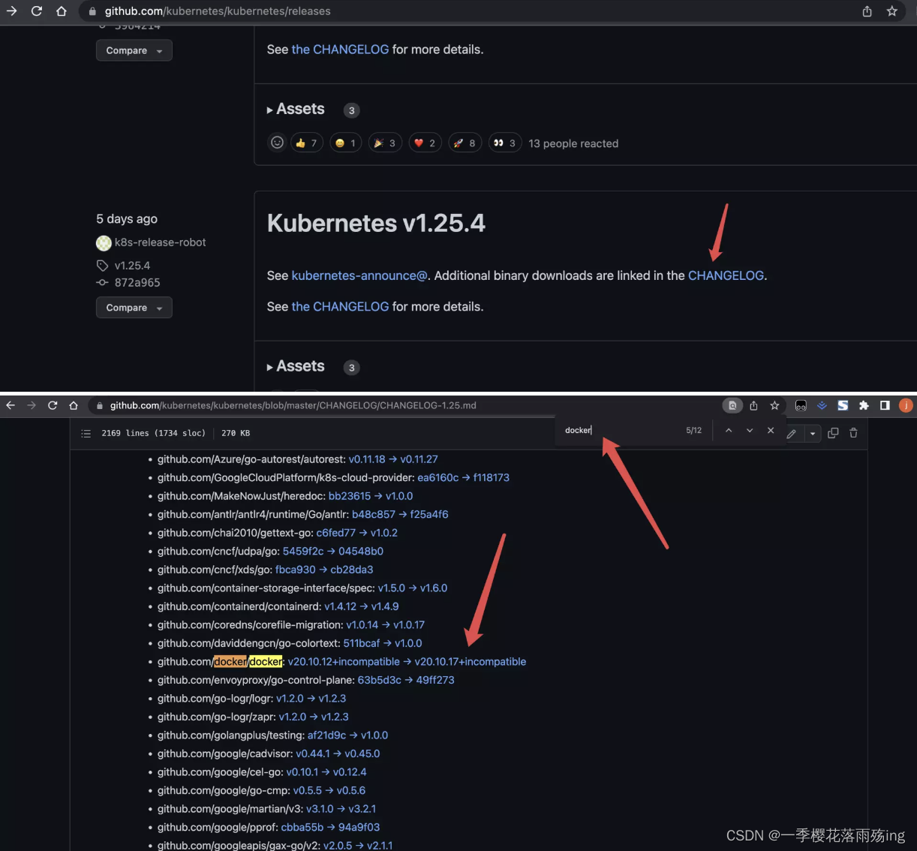Open heredoc bb23615 commit link
Viewport: 917px width, 851px height.
(350, 496)
